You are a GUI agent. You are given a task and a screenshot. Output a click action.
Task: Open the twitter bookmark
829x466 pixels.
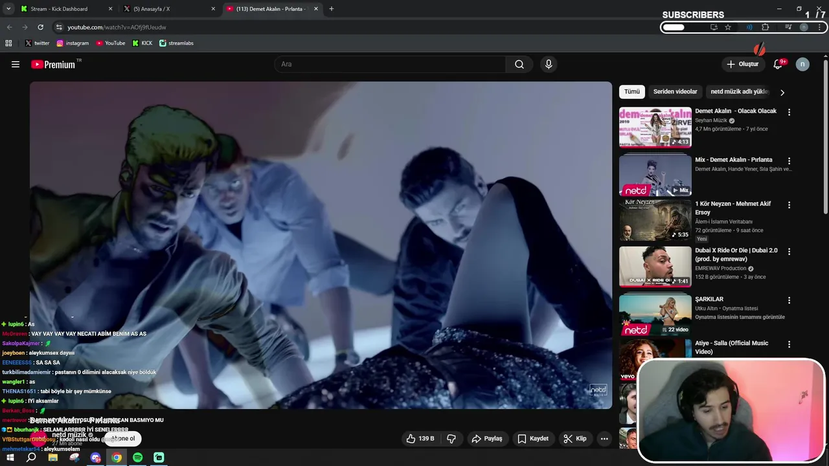point(37,43)
